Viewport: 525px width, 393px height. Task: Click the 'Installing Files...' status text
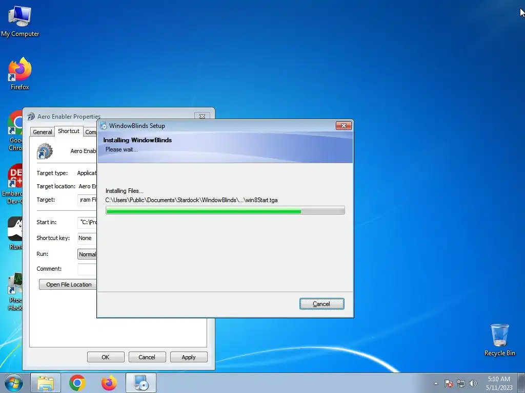point(124,191)
